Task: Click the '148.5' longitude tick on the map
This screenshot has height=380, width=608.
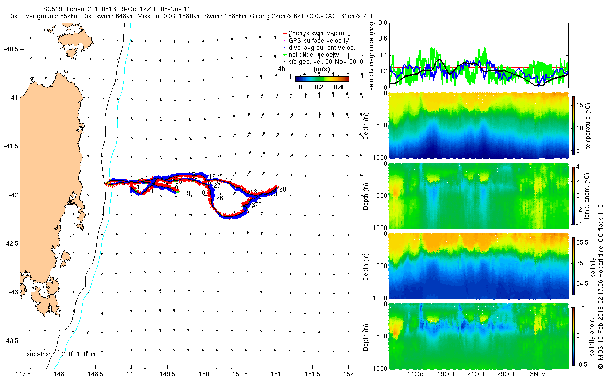Action: pos(95,374)
